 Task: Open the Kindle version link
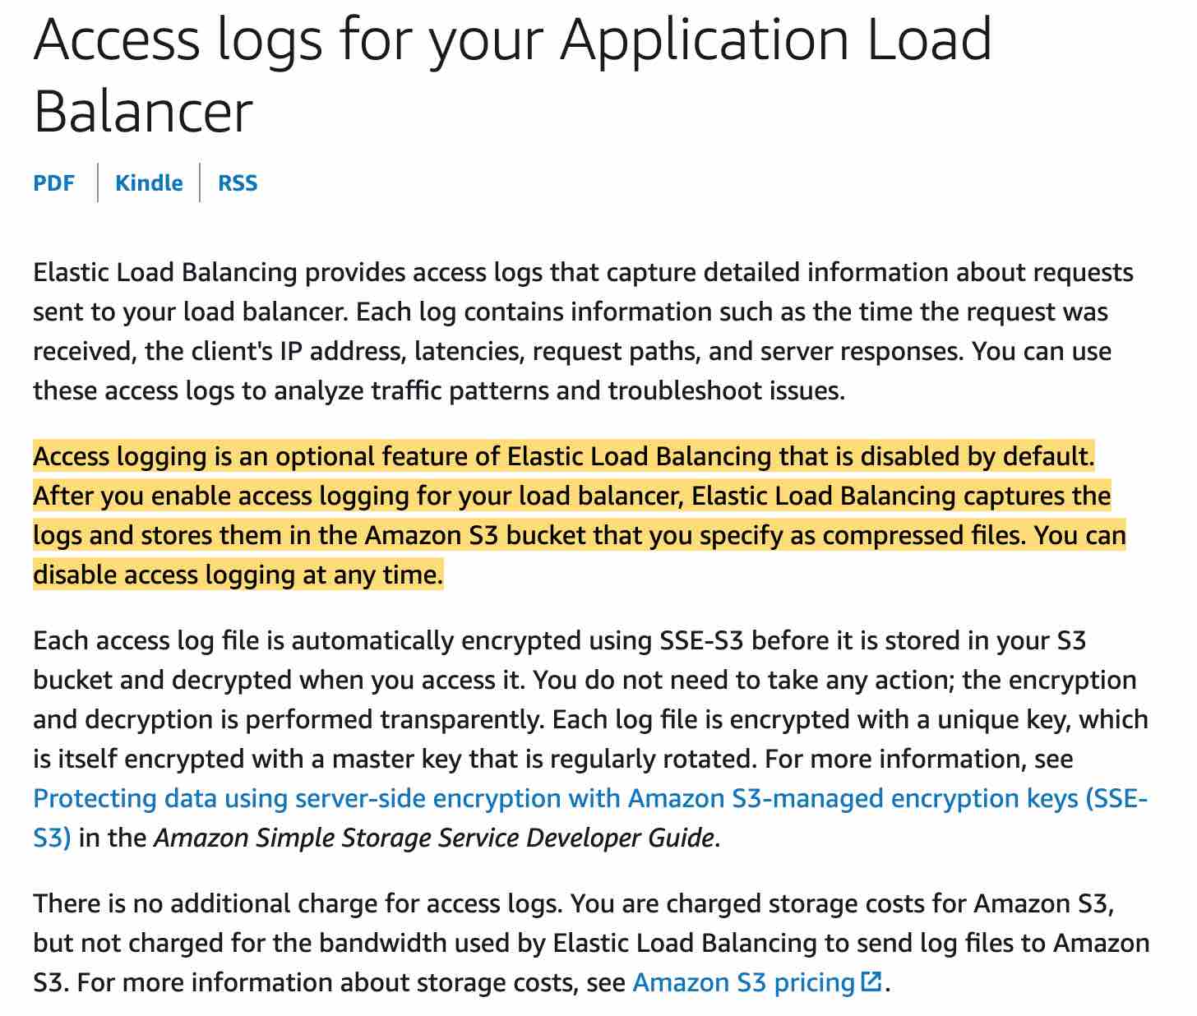[149, 182]
